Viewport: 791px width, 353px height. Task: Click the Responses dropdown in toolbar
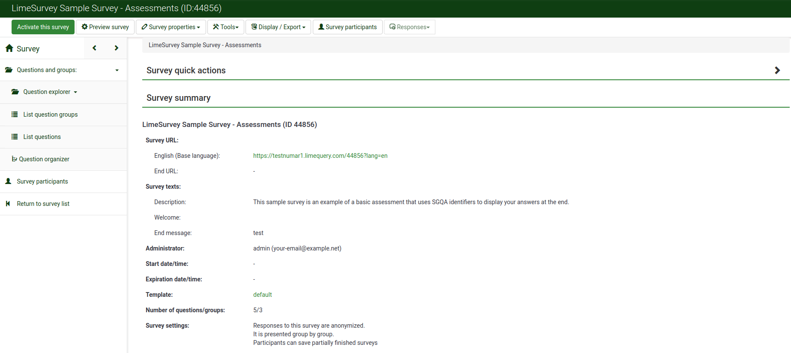409,27
